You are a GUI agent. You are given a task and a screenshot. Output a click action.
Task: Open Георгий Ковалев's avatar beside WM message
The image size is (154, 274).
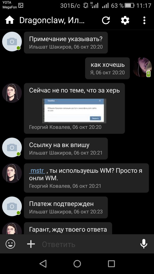12,173
